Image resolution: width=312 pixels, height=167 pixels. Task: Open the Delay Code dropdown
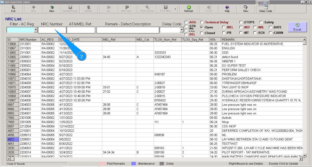pyautogui.click(x=182, y=30)
